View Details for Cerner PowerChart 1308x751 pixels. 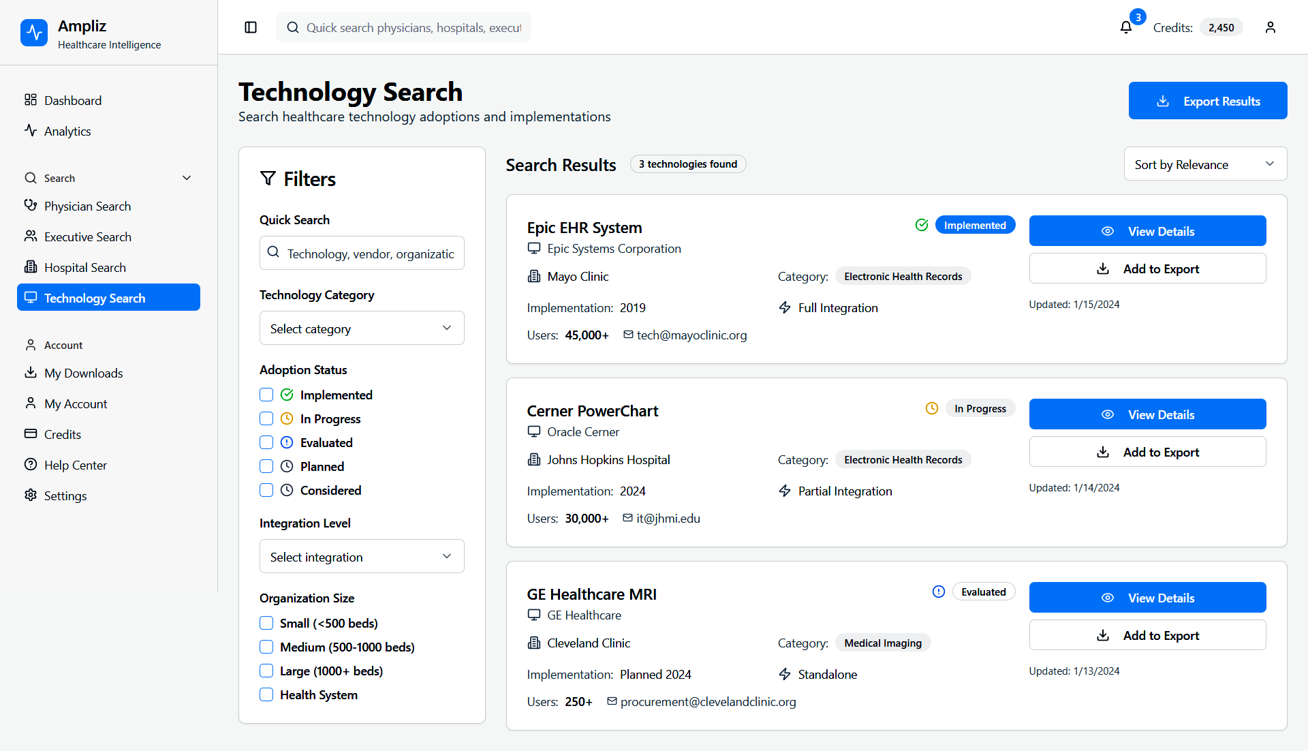(1147, 414)
